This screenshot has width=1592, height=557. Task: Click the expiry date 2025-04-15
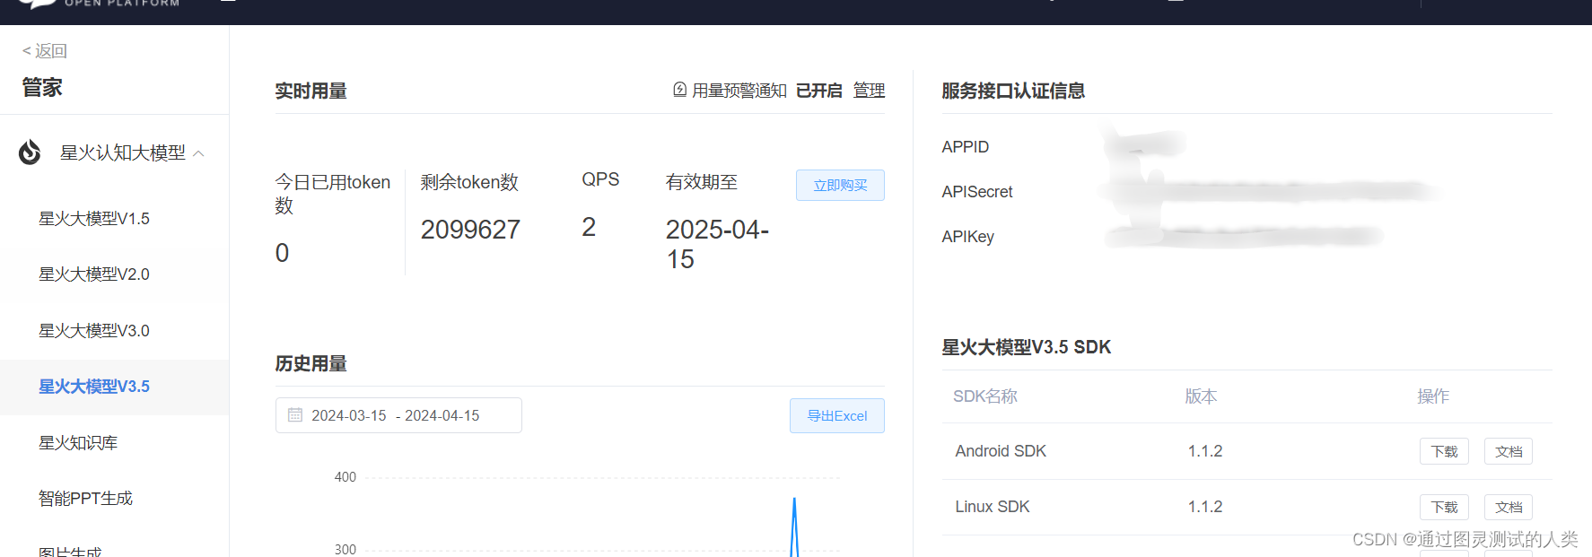coord(717,244)
